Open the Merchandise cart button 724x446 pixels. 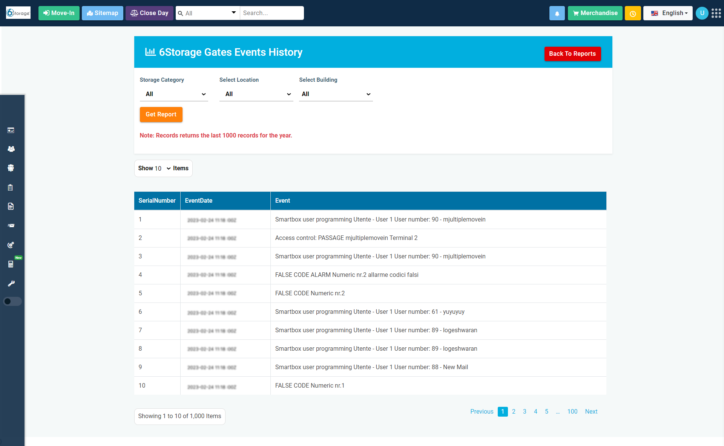click(x=595, y=13)
